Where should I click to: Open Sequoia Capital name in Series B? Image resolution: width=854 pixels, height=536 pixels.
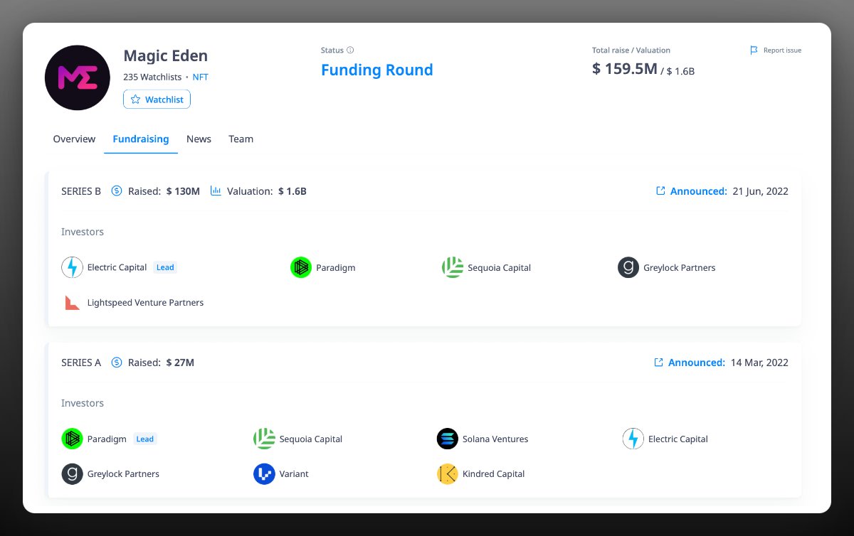(499, 268)
